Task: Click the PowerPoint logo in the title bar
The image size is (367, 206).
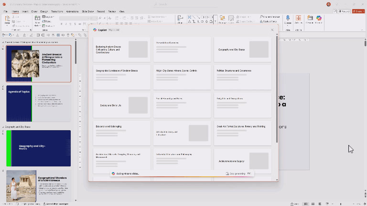Action: tap(4, 4)
